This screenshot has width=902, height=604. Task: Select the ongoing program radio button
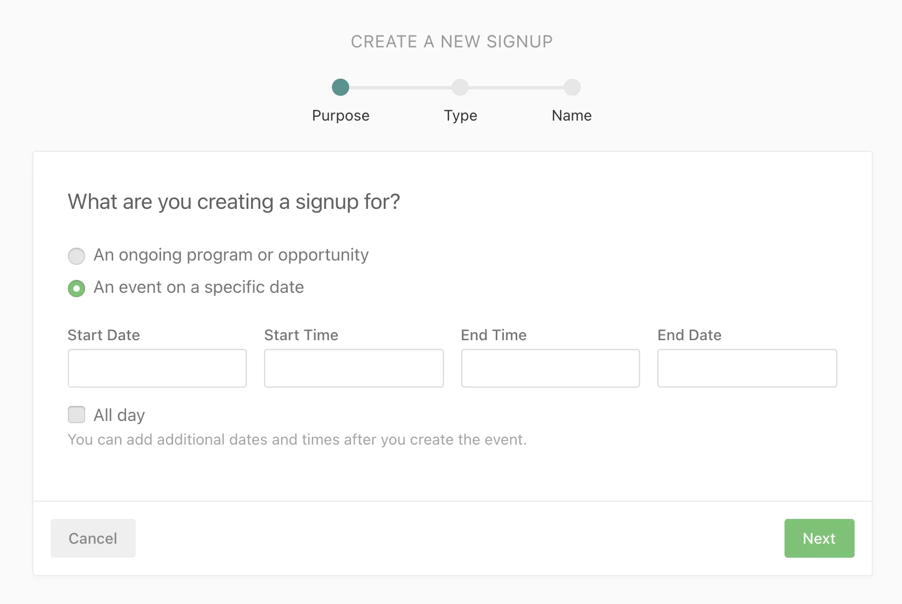click(77, 256)
